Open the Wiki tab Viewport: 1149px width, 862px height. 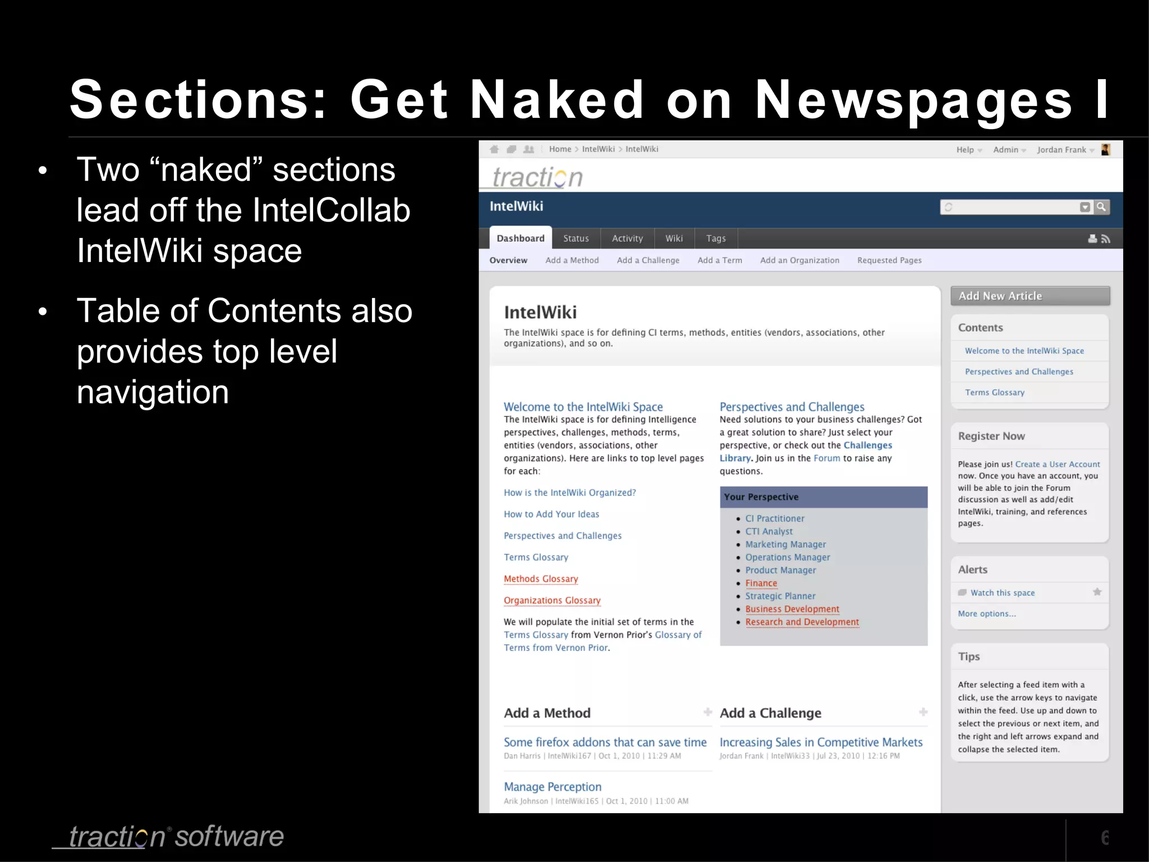(674, 239)
